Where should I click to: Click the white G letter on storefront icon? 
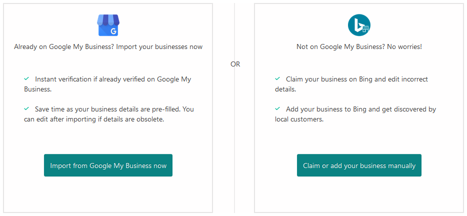tap(113, 31)
